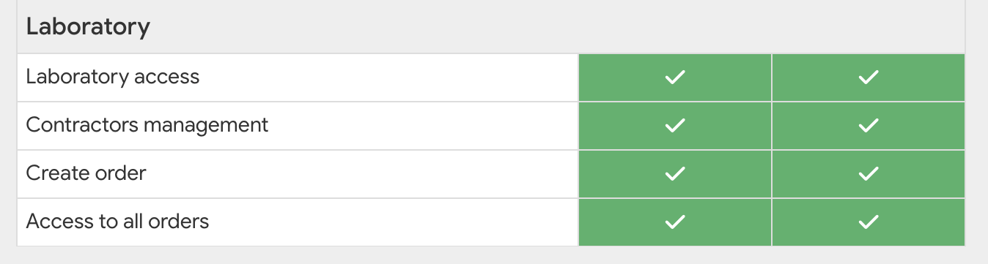
Task: Select the Laboratory access permission row
Action: coord(491,78)
